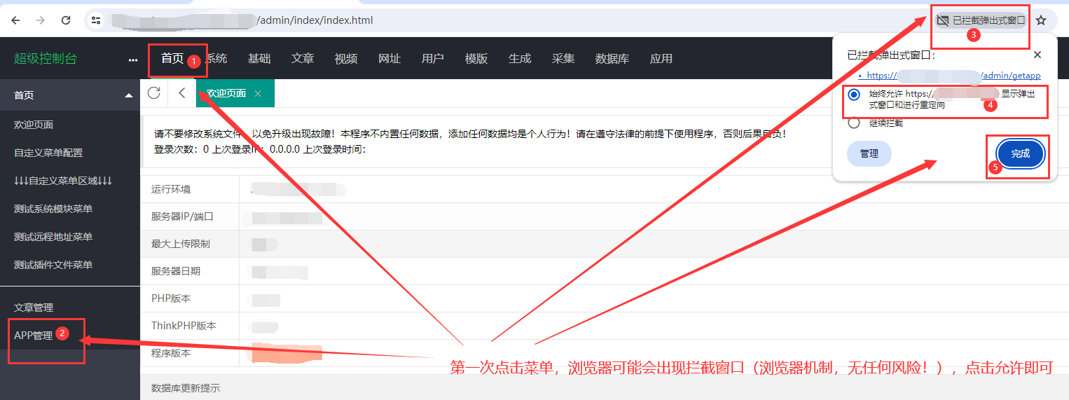Click the 完成 button in popup dialog

click(x=1020, y=153)
